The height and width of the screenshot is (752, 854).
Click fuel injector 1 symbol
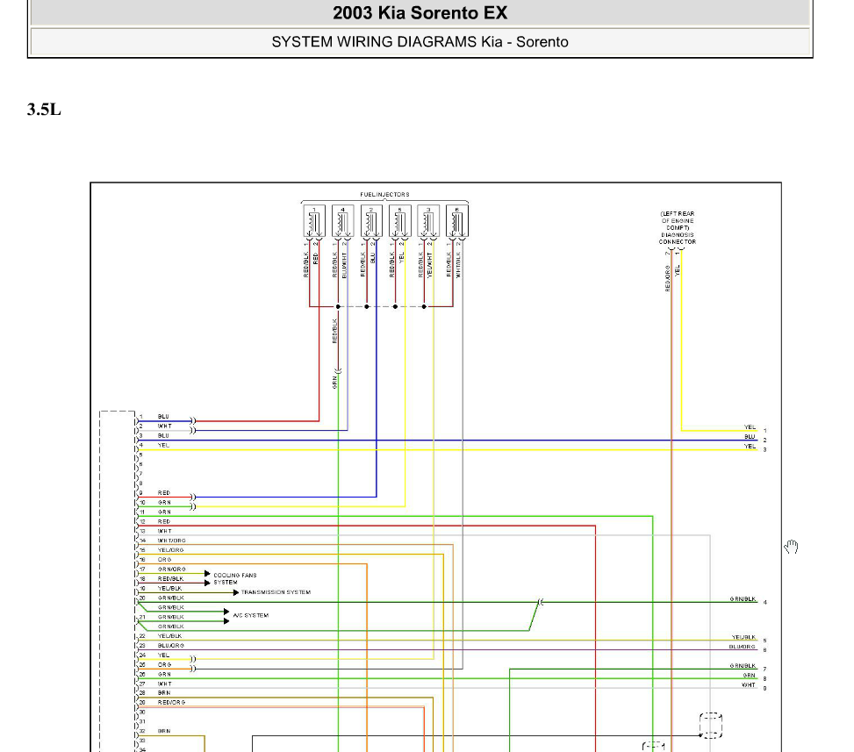(x=314, y=221)
